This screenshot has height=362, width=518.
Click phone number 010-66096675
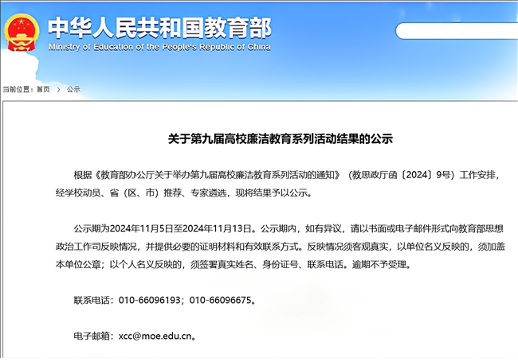point(220,300)
